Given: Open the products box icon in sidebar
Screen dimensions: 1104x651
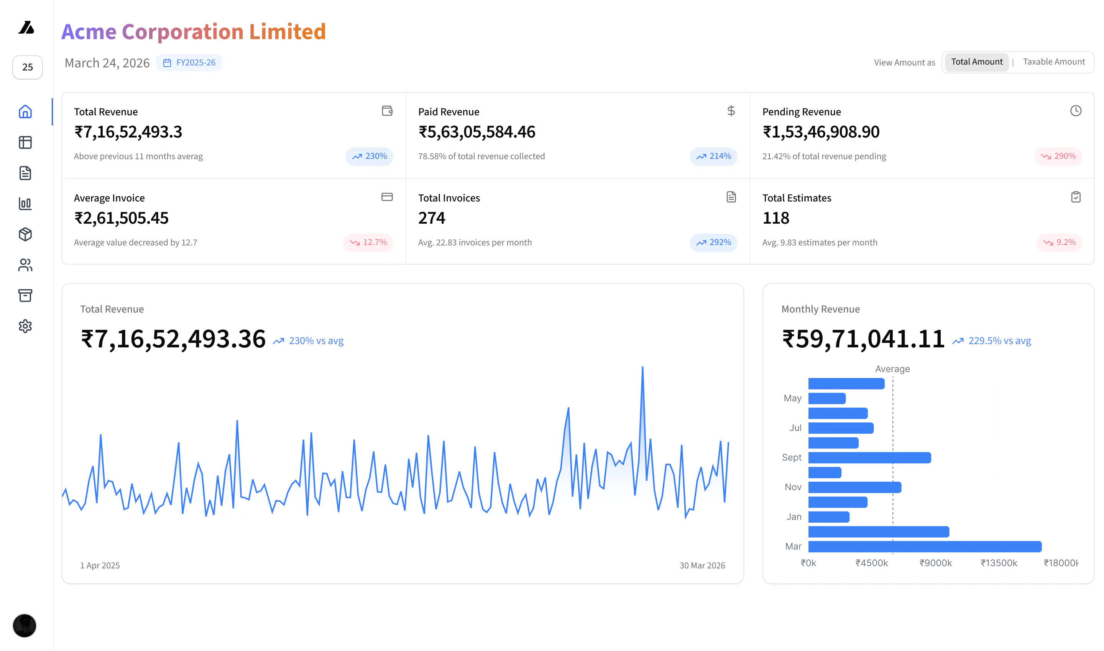Looking at the screenshot, I should pos(25,235).
